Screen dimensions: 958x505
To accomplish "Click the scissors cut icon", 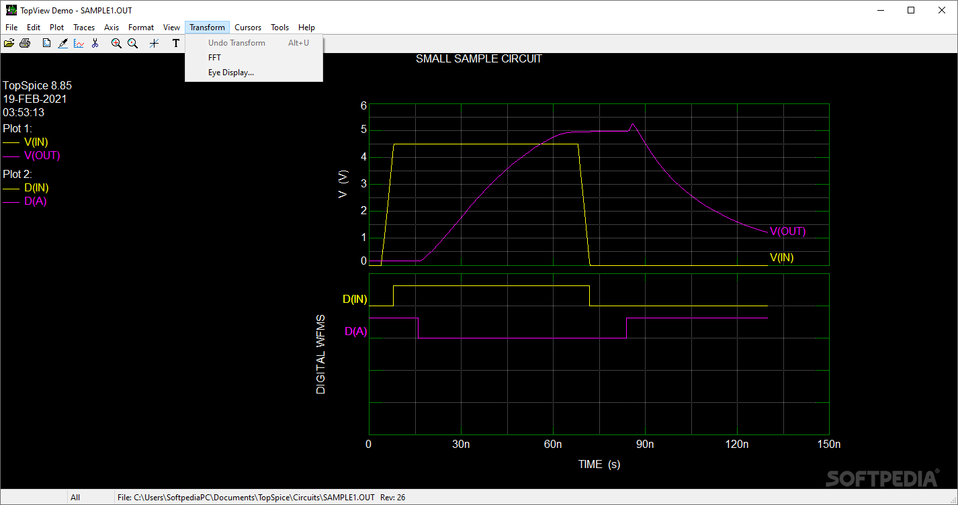I will click(95, 43).
